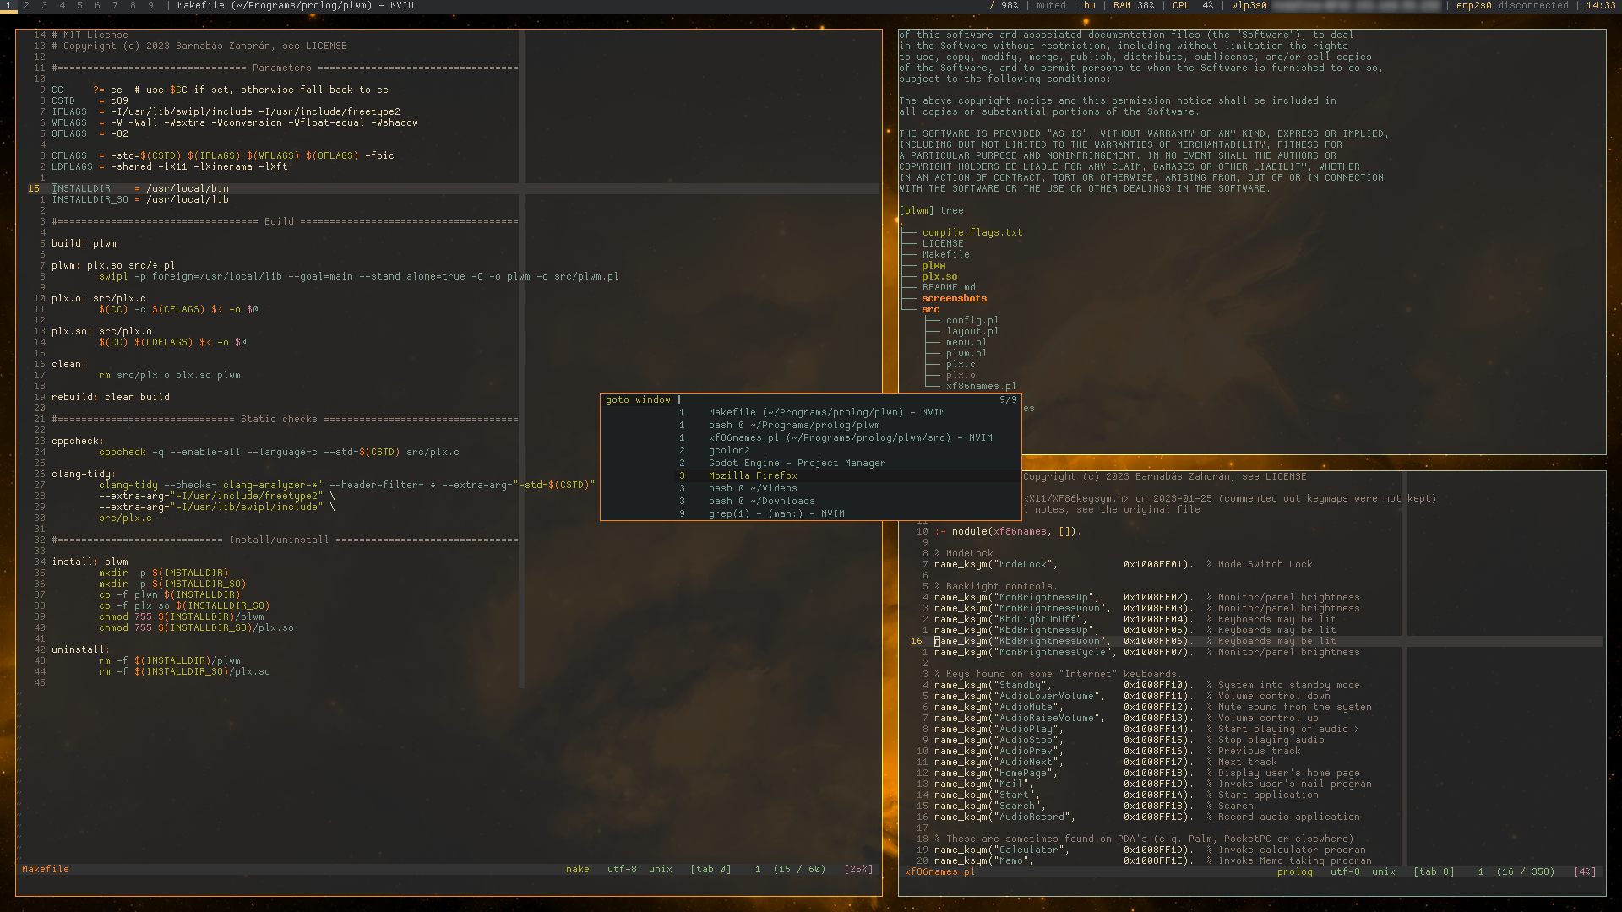Switch to workspace 3 in top bar
The height and width of the screenshot is (912, 1622).
(44, 5)
